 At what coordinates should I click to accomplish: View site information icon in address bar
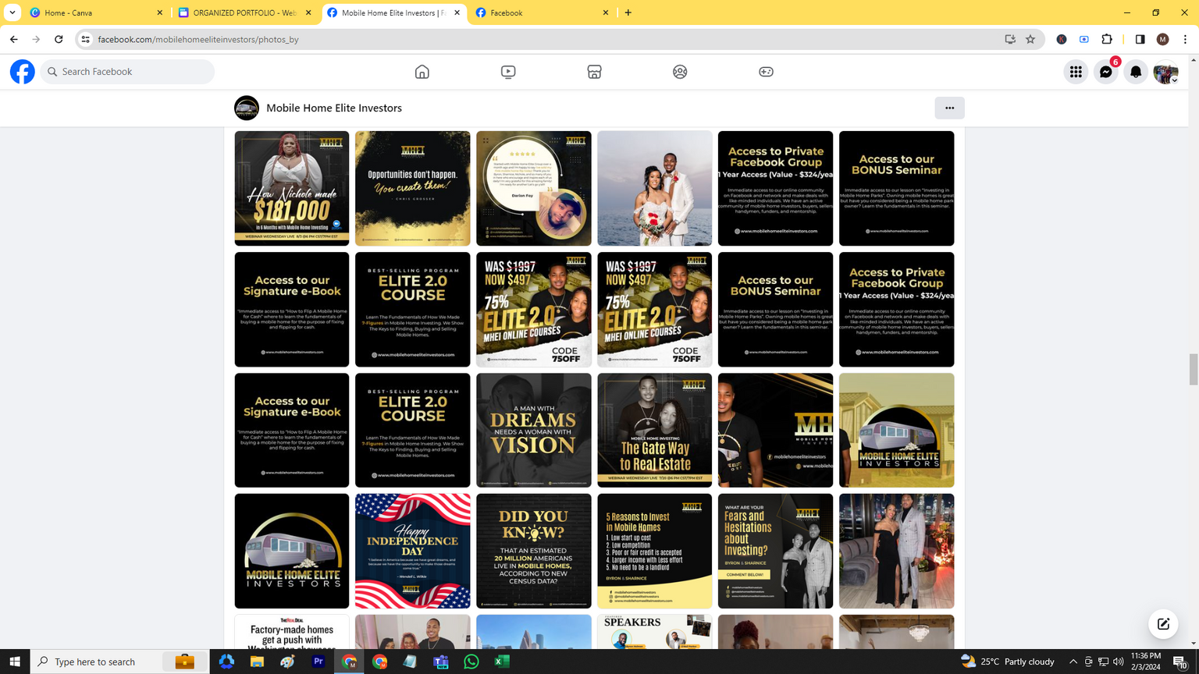coord(86,39)
